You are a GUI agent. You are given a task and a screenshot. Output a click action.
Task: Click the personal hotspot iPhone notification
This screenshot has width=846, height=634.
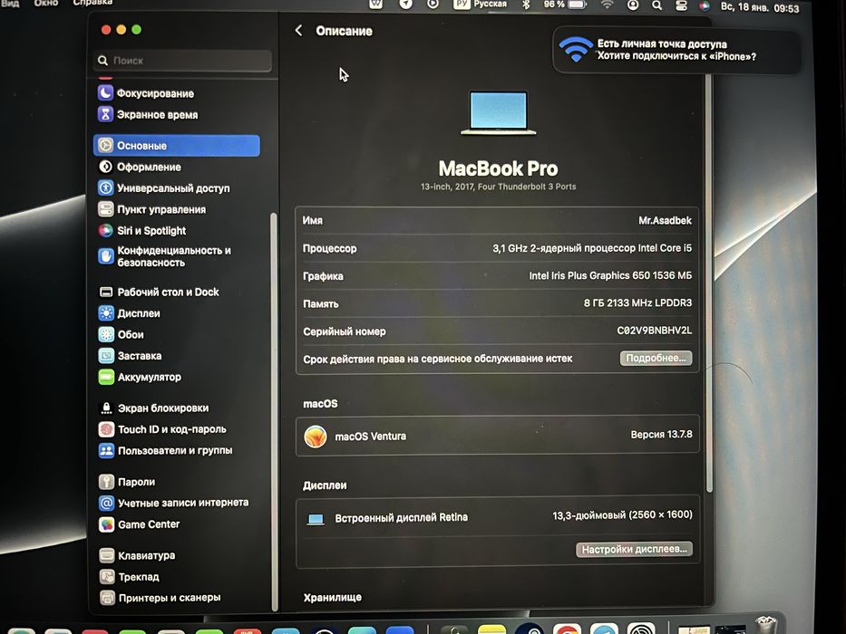[x=676, y=50]
